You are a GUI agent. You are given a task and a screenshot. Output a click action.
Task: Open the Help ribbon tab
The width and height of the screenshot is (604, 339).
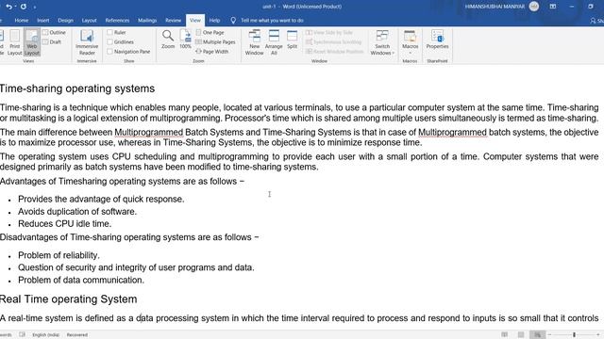[214, 21]
